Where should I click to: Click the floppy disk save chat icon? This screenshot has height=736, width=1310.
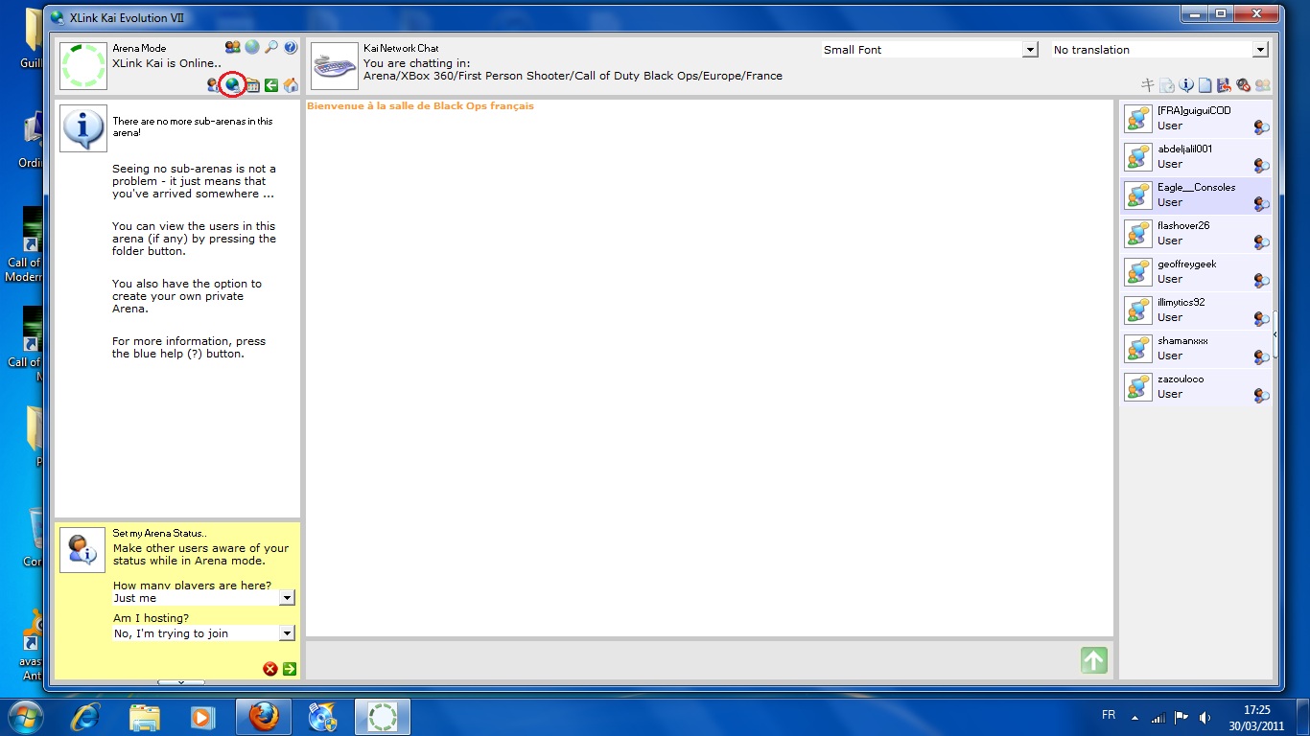[1225, 85]
